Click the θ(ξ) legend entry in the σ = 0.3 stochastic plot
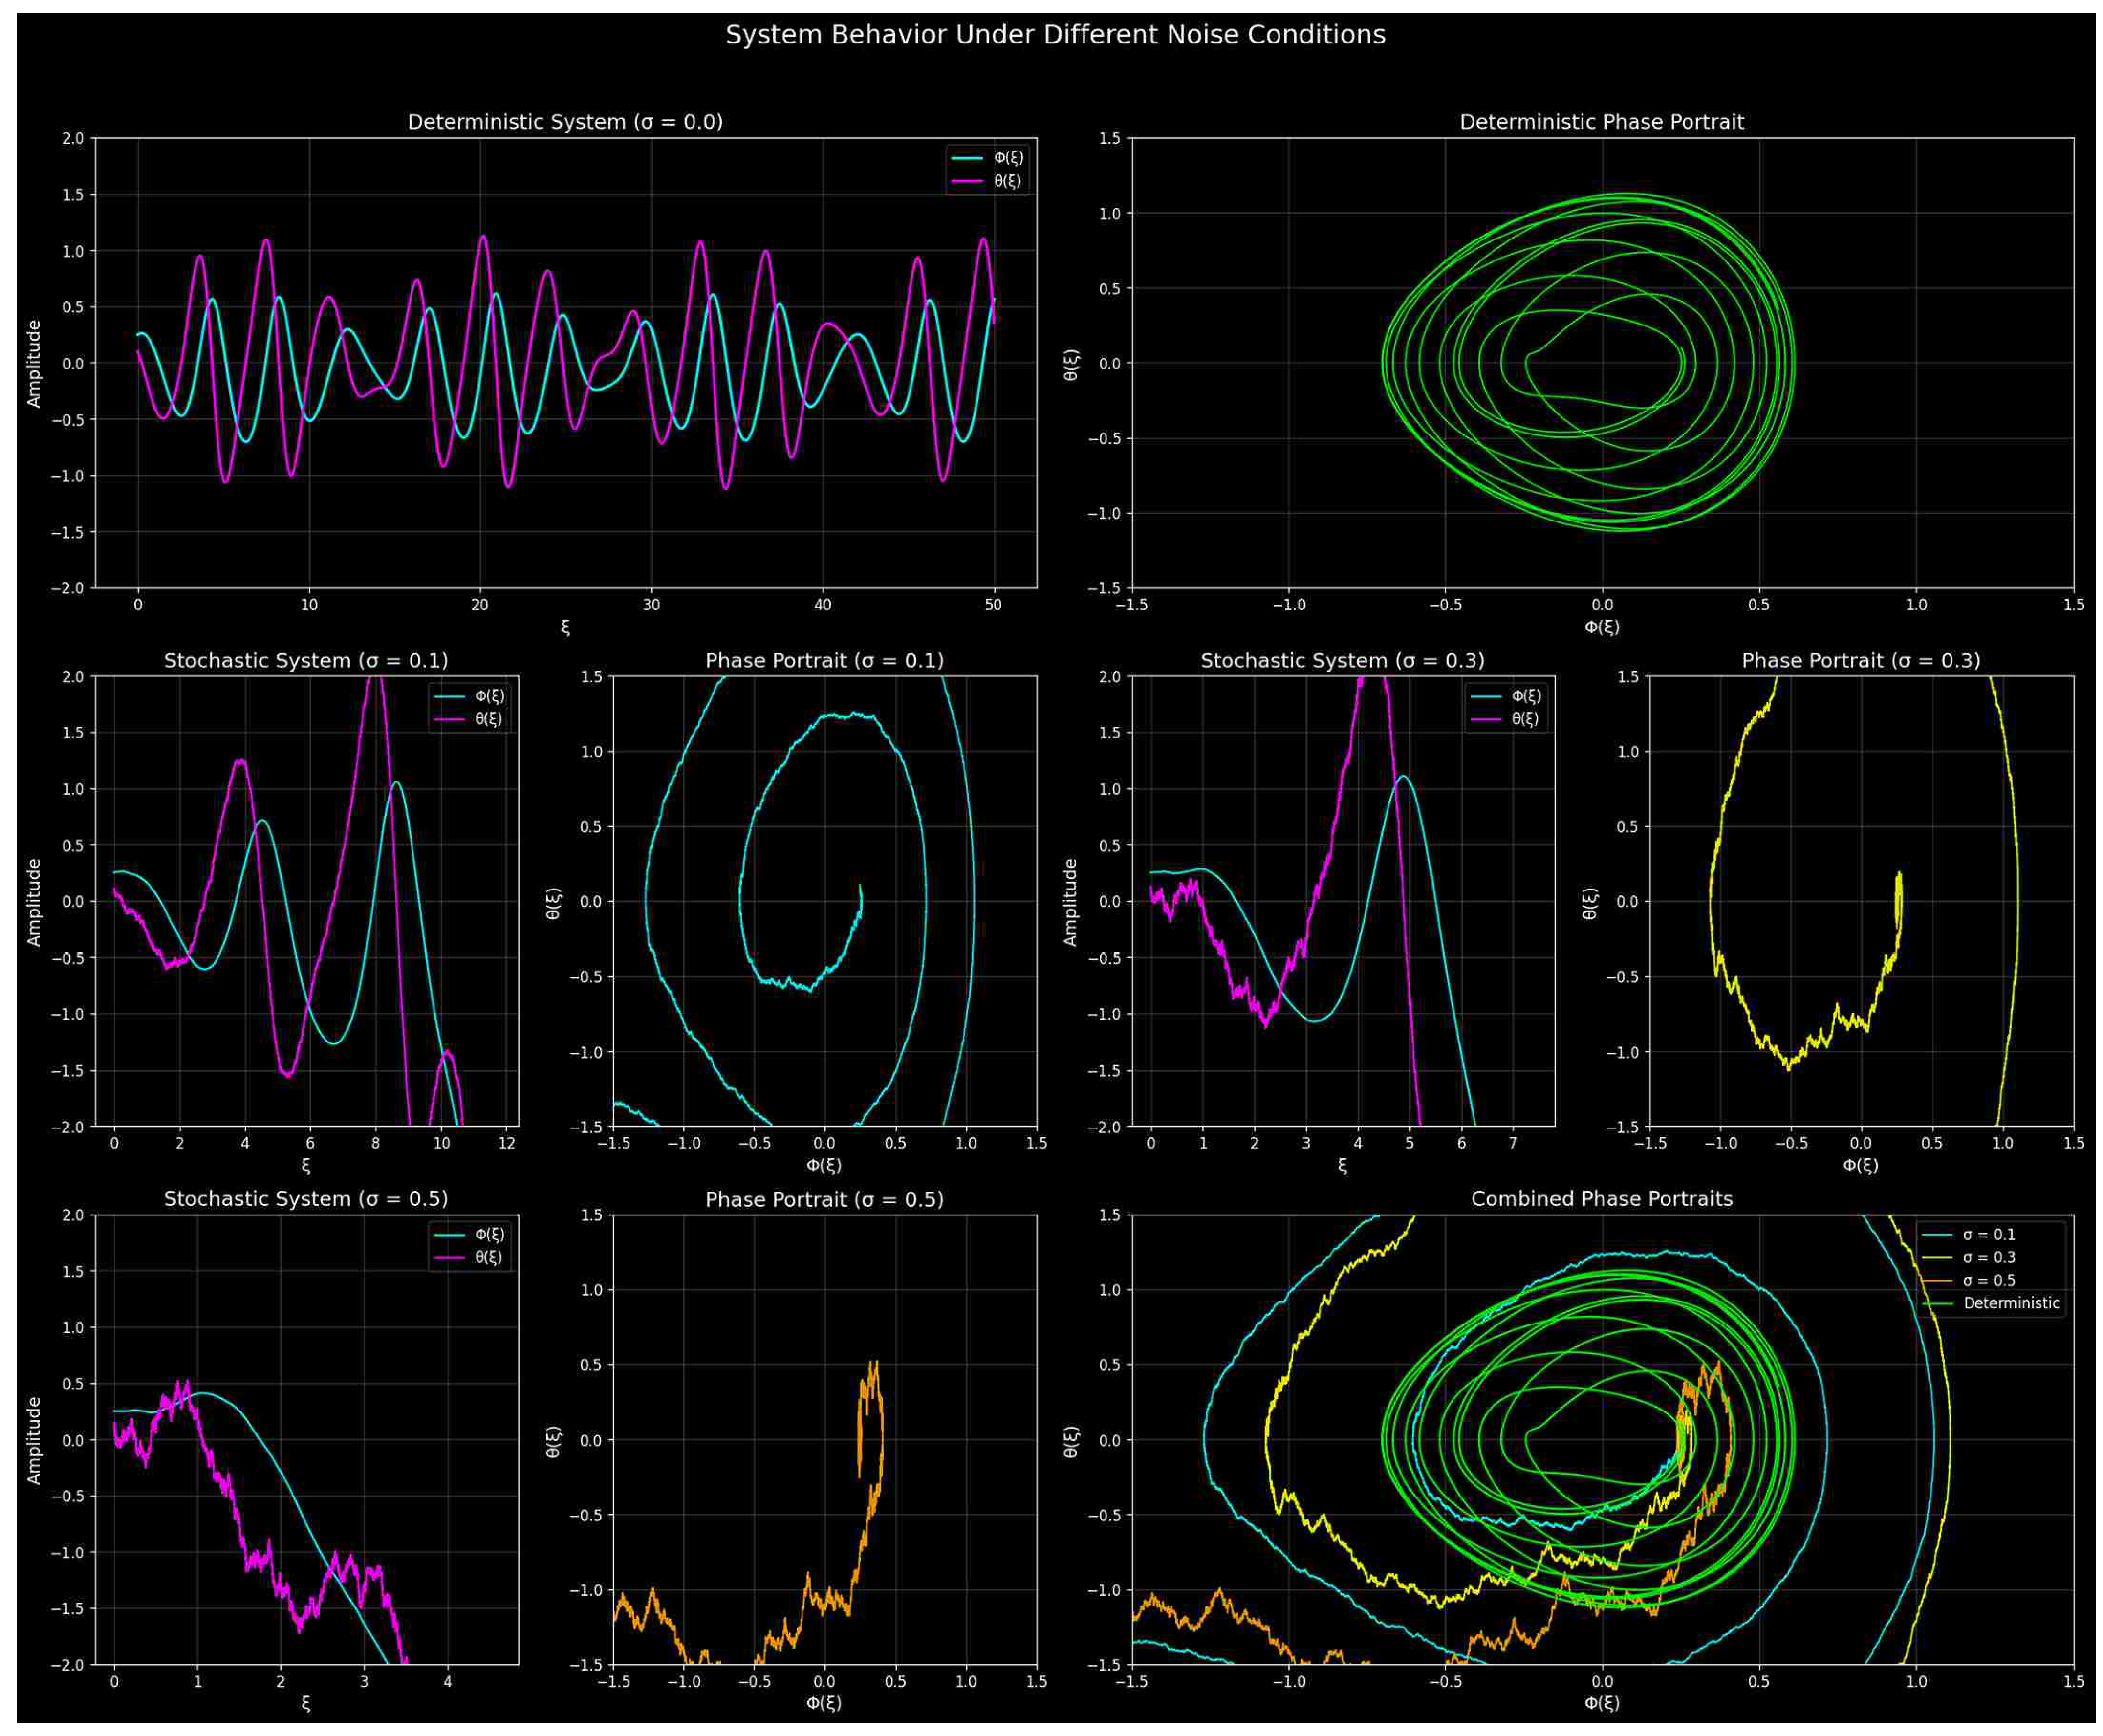The image size is (2103, 1736). point(1525,719)
